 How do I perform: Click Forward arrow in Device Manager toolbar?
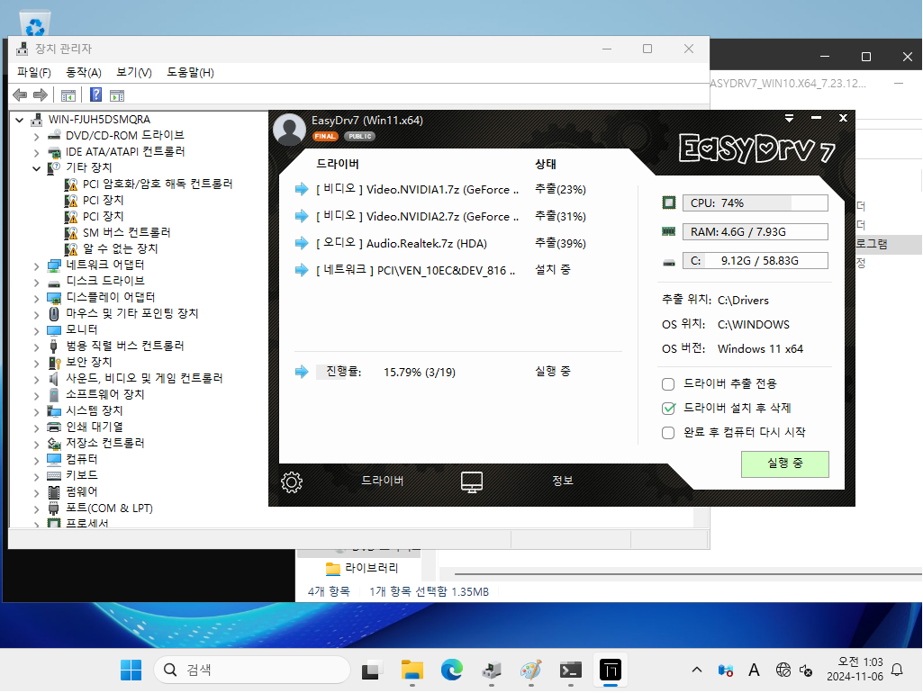[x=40, y=94]
